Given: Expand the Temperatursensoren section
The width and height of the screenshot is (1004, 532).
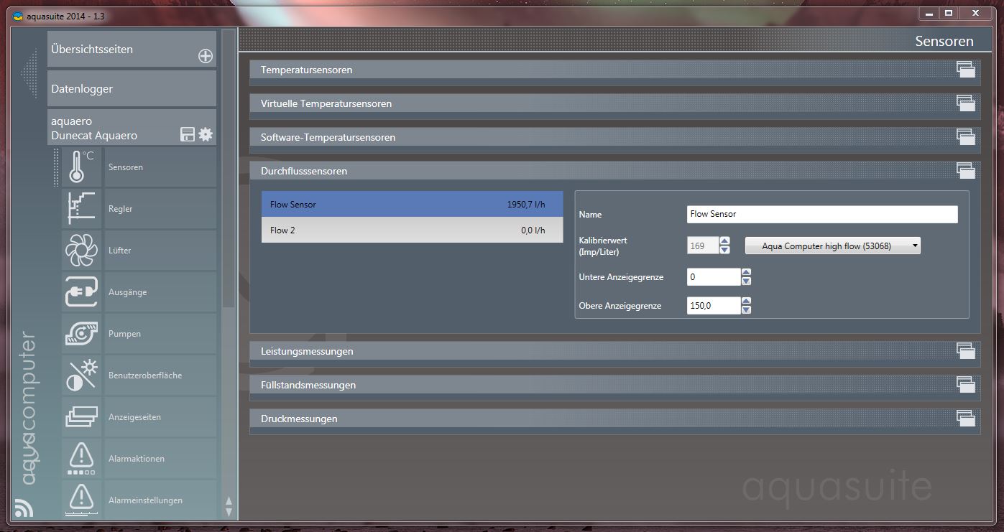Looking at the screenshot, I should pyautogui.click(x=964, y=70).
